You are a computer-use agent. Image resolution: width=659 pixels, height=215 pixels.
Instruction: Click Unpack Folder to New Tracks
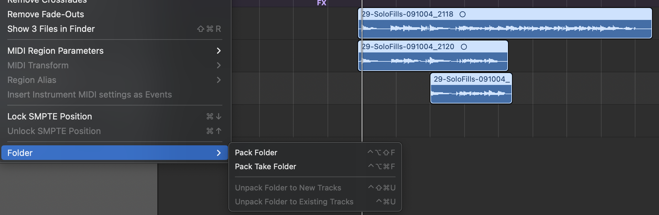[288, 188]
